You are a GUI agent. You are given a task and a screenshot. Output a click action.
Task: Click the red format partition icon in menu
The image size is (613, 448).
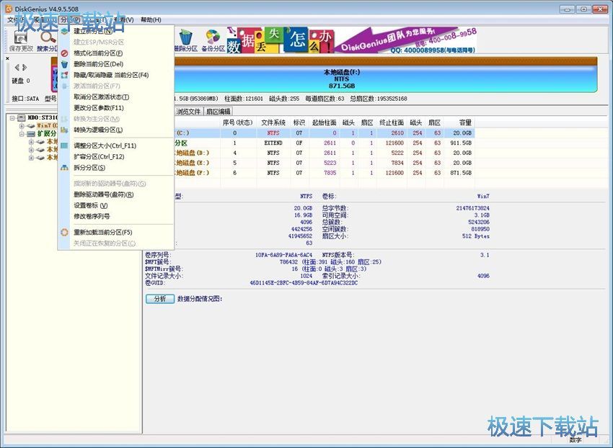[x=64, y=53]
